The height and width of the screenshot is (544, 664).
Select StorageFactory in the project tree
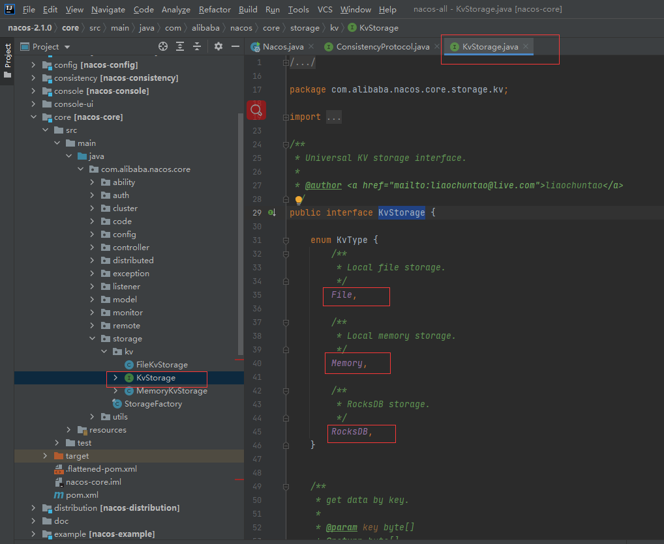(x=153, y=403)
